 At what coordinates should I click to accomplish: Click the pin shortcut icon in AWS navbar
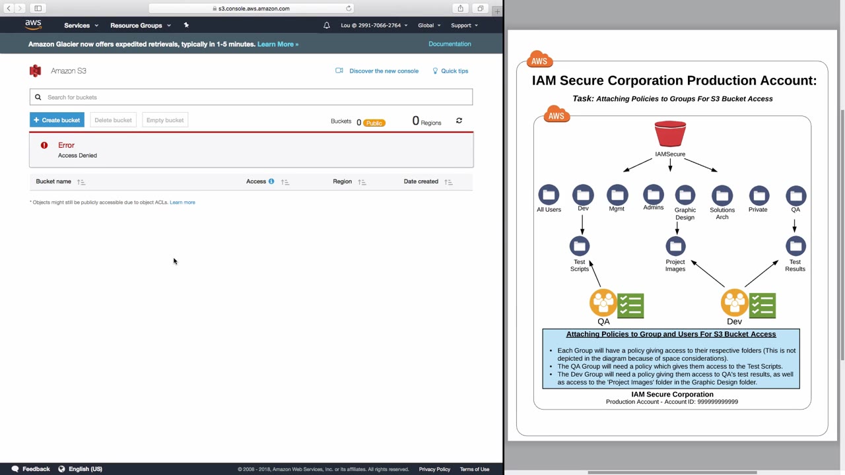186,25
